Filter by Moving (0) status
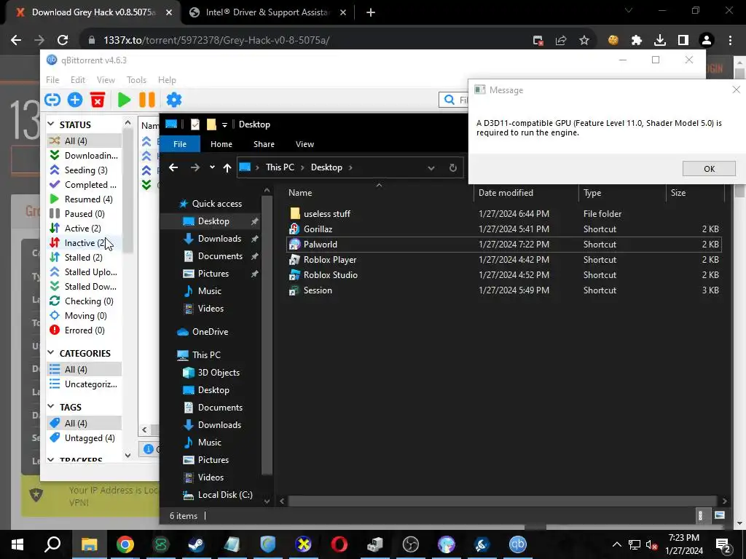Viewport: 746px width, 559px height. (85, 316)
